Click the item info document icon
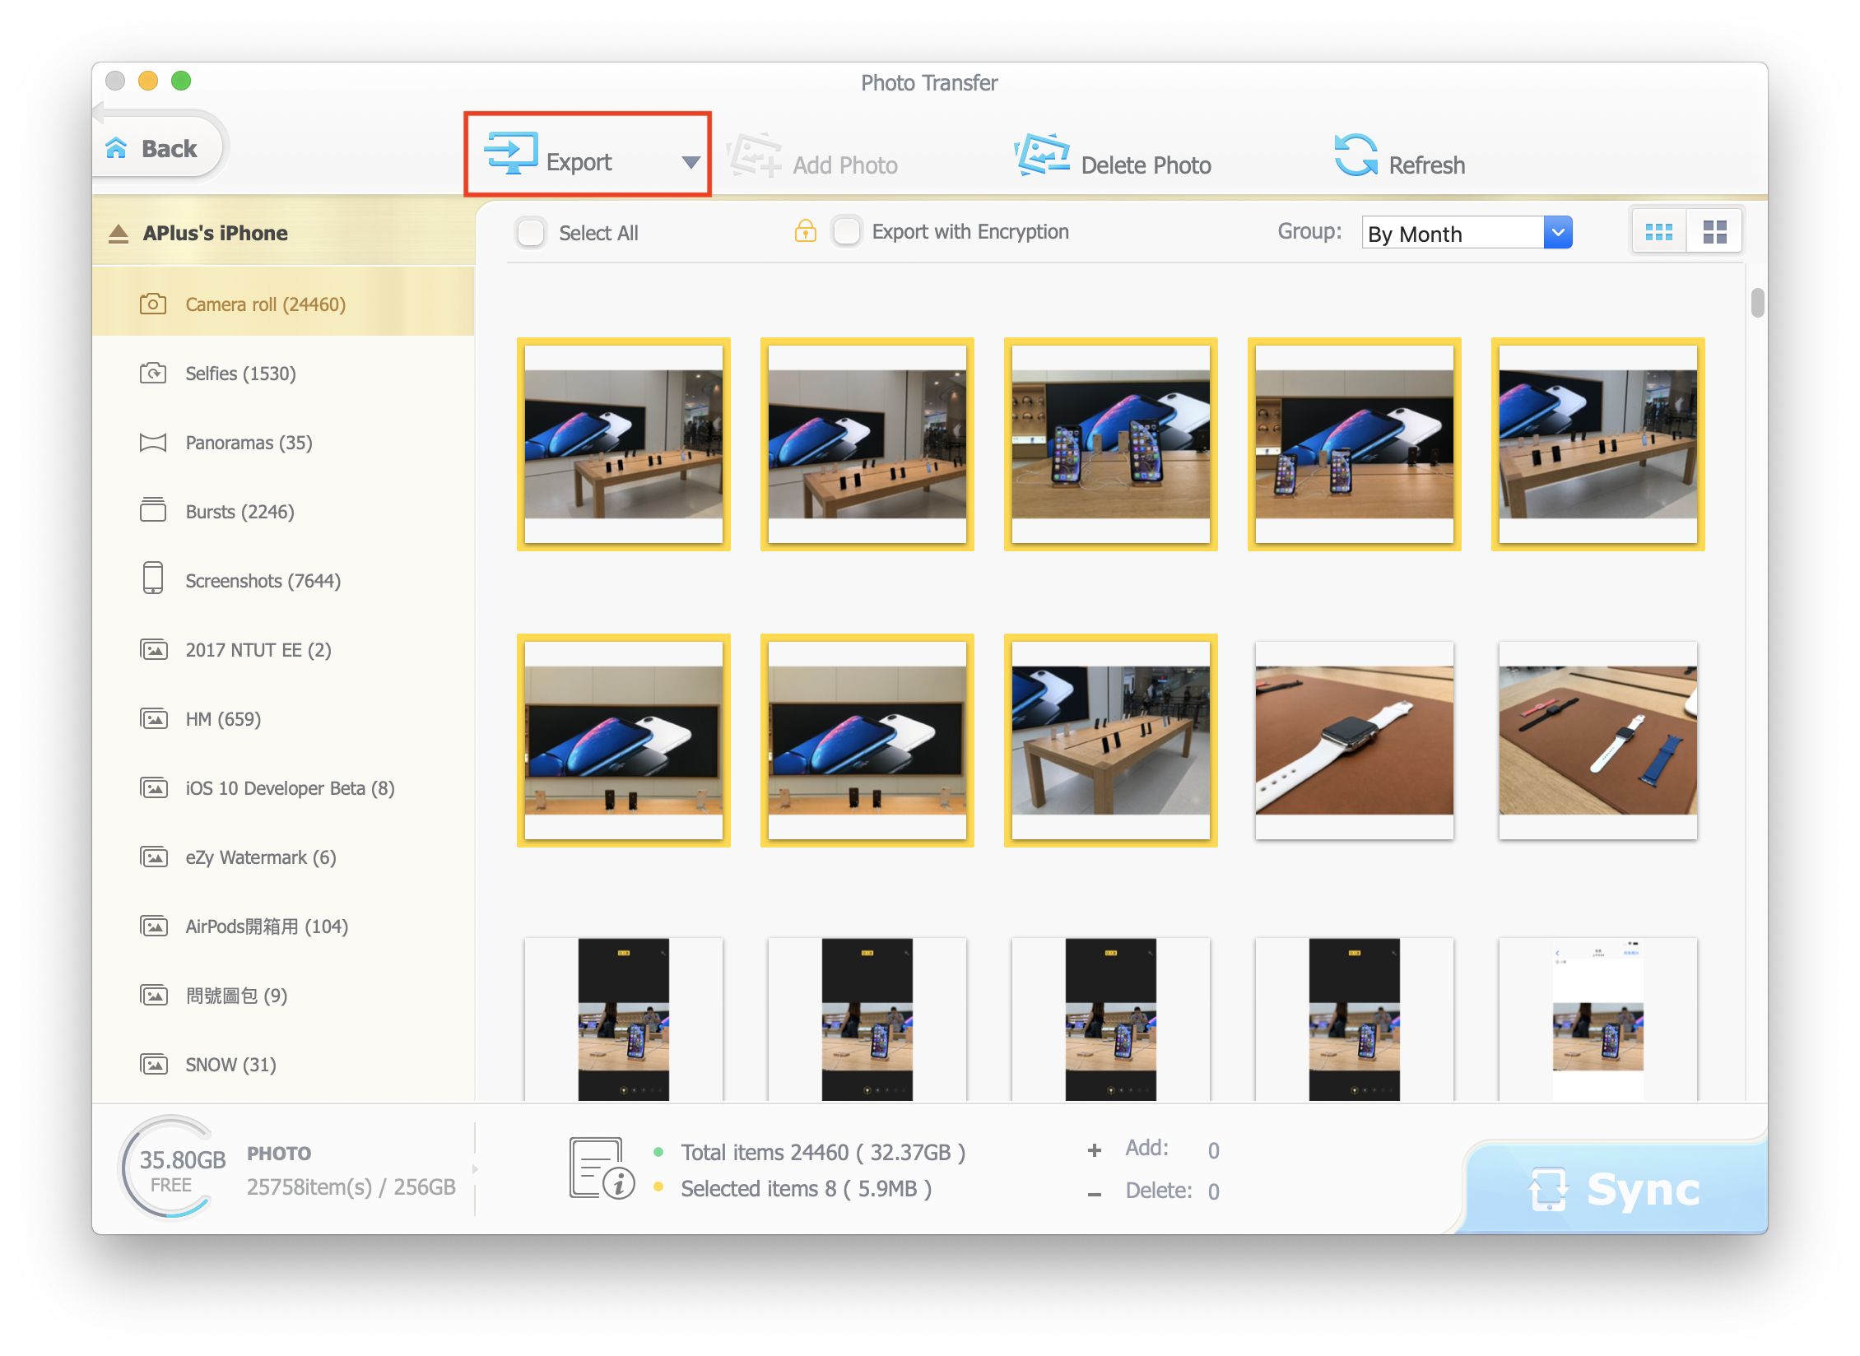This screenshot has width=1860, height=1356. [x=602, y=1169]
